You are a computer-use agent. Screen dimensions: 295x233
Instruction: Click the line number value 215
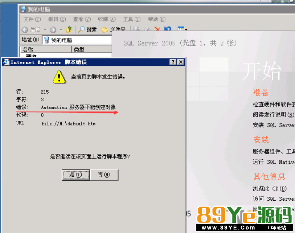[x=45, y=92]
